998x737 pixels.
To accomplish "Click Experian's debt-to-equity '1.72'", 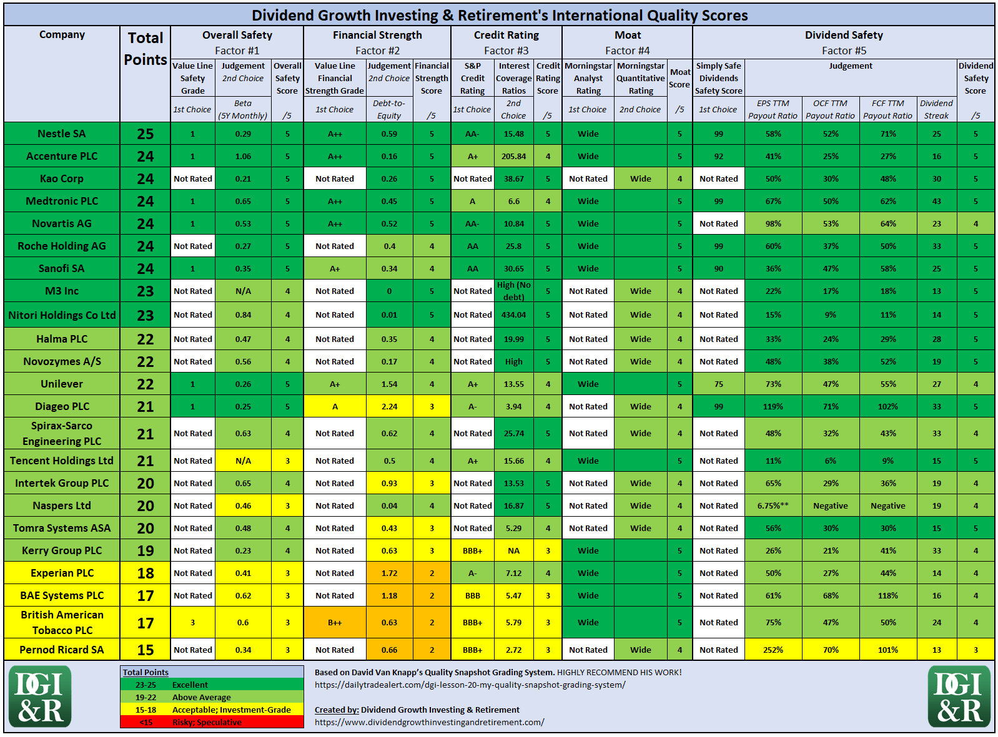I will click(390, 573).
